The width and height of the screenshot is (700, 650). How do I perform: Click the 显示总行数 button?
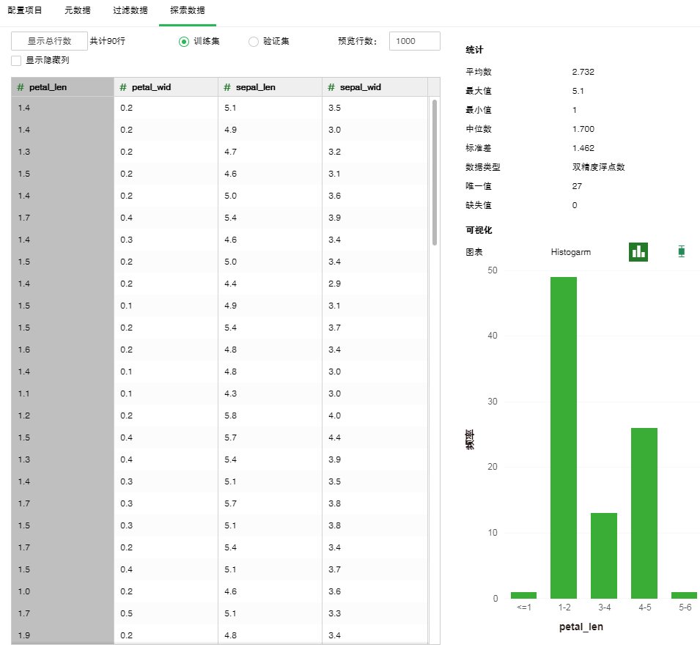pos(49,41)
